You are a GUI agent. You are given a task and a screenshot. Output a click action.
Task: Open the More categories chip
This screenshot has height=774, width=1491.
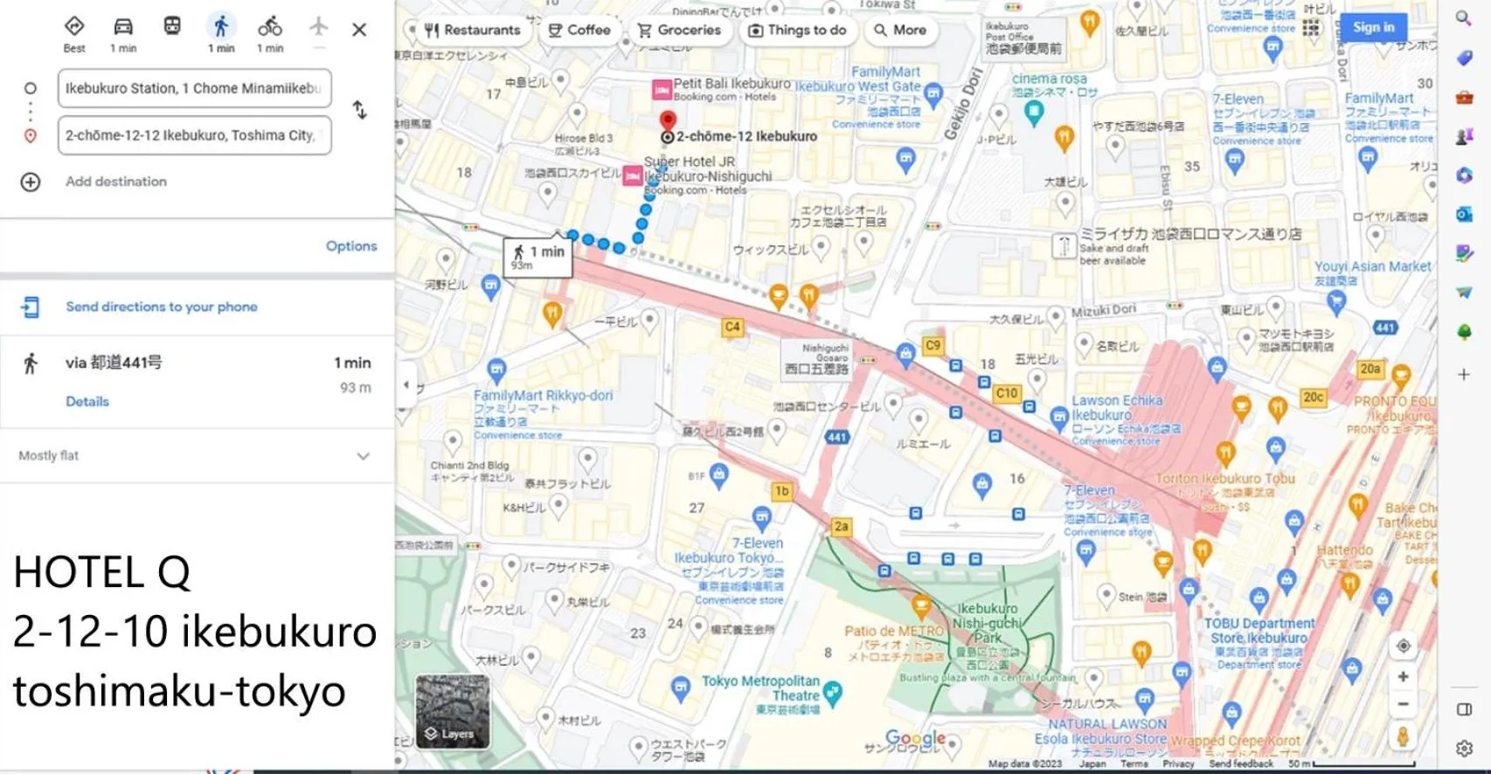900,30
